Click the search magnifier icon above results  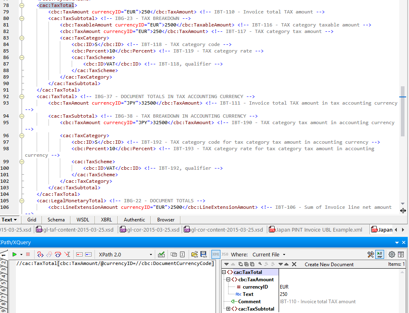[259, 264]
